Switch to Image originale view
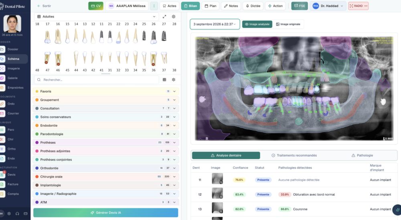The image size is (401, 220). coord(288,24)
